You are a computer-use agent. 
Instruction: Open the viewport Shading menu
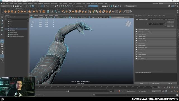36,15
